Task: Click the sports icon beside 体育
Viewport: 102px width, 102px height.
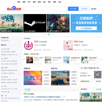Action: [2, 86]
